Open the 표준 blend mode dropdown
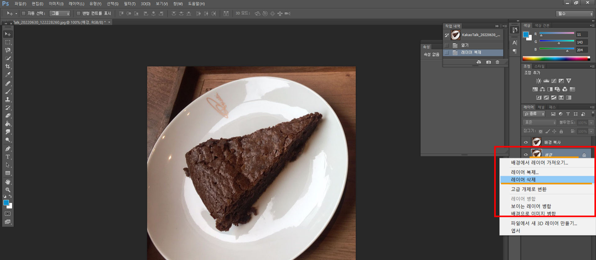596x260 pixels. tap(540, 123)
